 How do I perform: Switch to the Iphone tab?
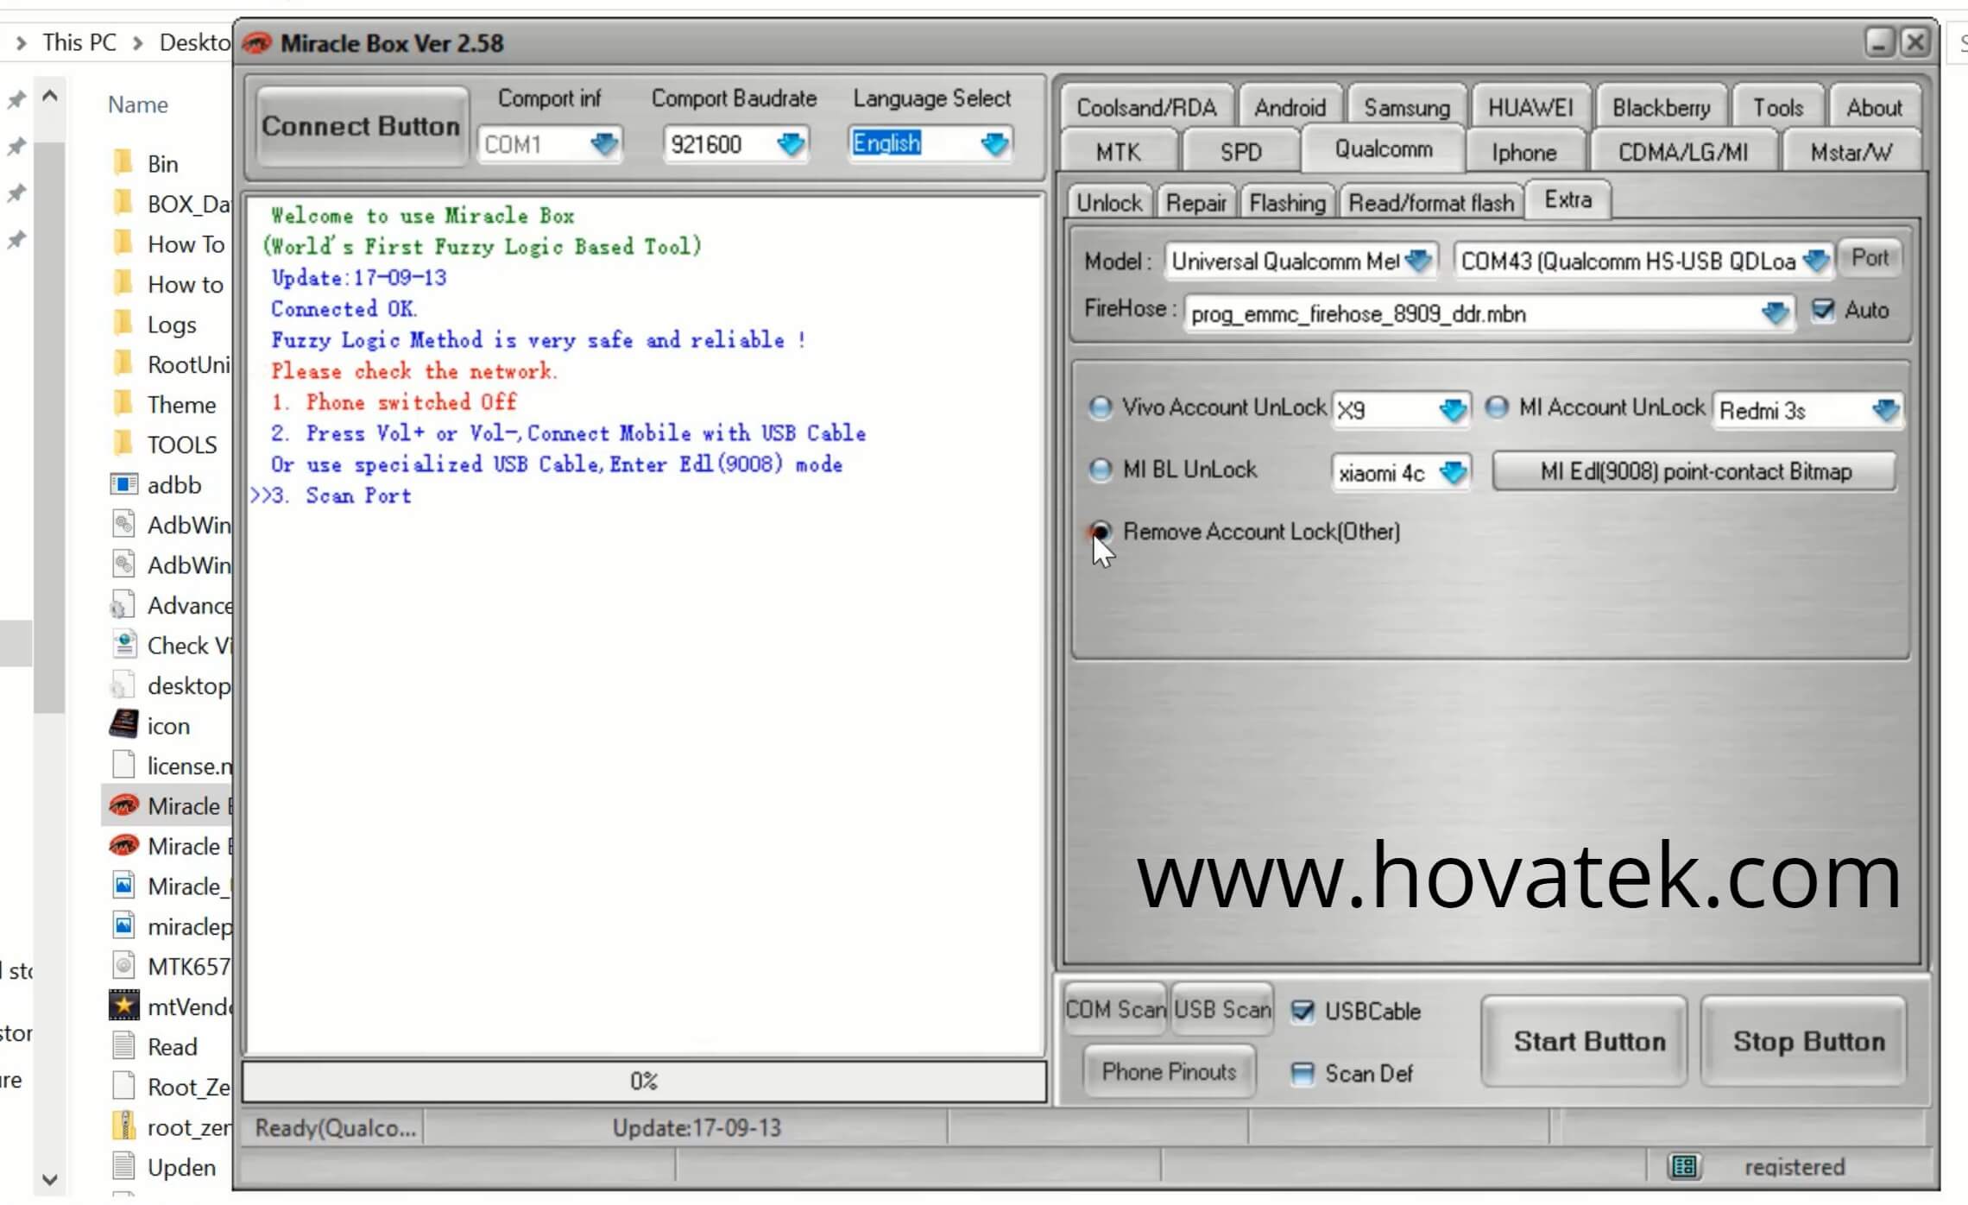(x=1524, y=152)
